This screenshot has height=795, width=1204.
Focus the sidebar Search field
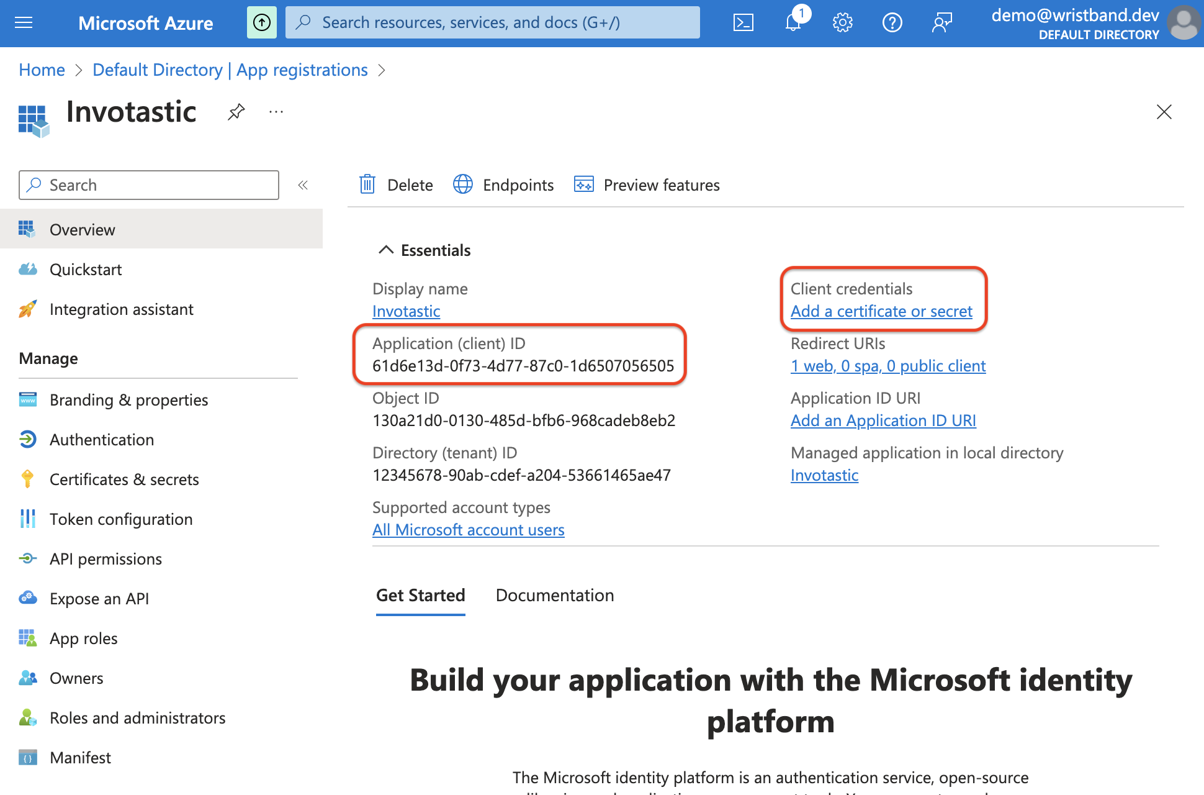point(149,185)
